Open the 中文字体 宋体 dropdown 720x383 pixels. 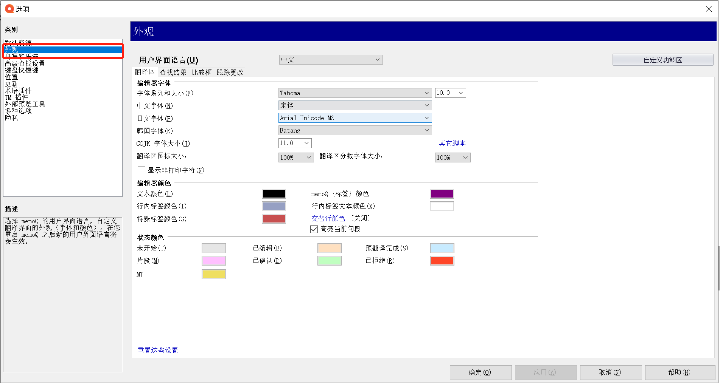click(355, 105)
